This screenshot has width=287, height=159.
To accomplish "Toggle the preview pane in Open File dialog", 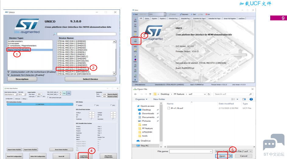I will click(244, 99).
